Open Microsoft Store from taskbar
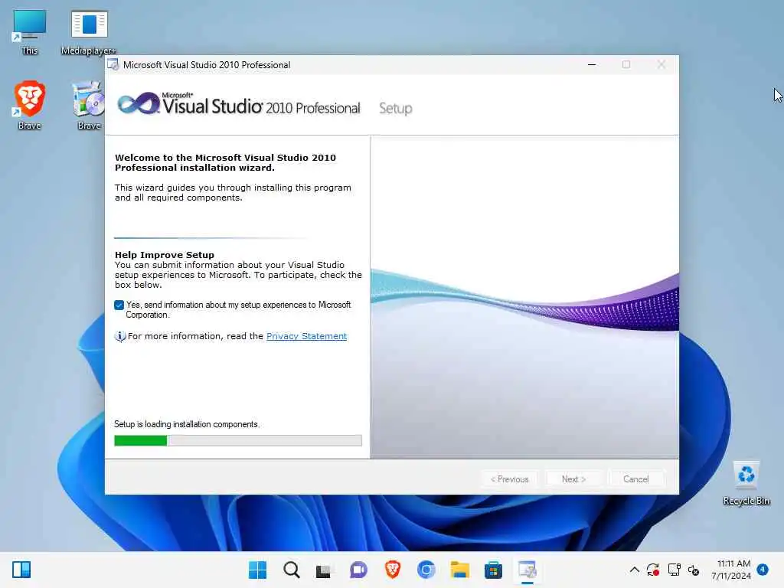The image size is (784, 588). tap(493, 570)
